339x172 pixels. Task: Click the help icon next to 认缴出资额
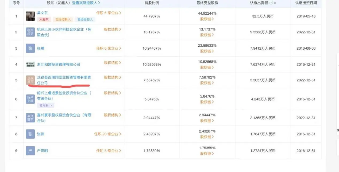271,3
